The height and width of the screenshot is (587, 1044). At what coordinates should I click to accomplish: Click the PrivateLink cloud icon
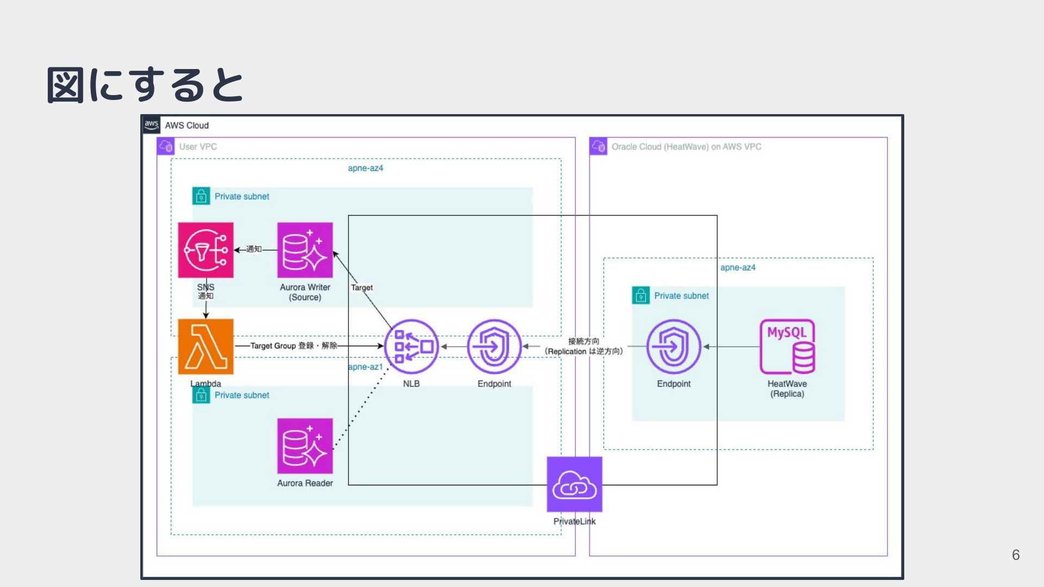[x=574, y=484]
